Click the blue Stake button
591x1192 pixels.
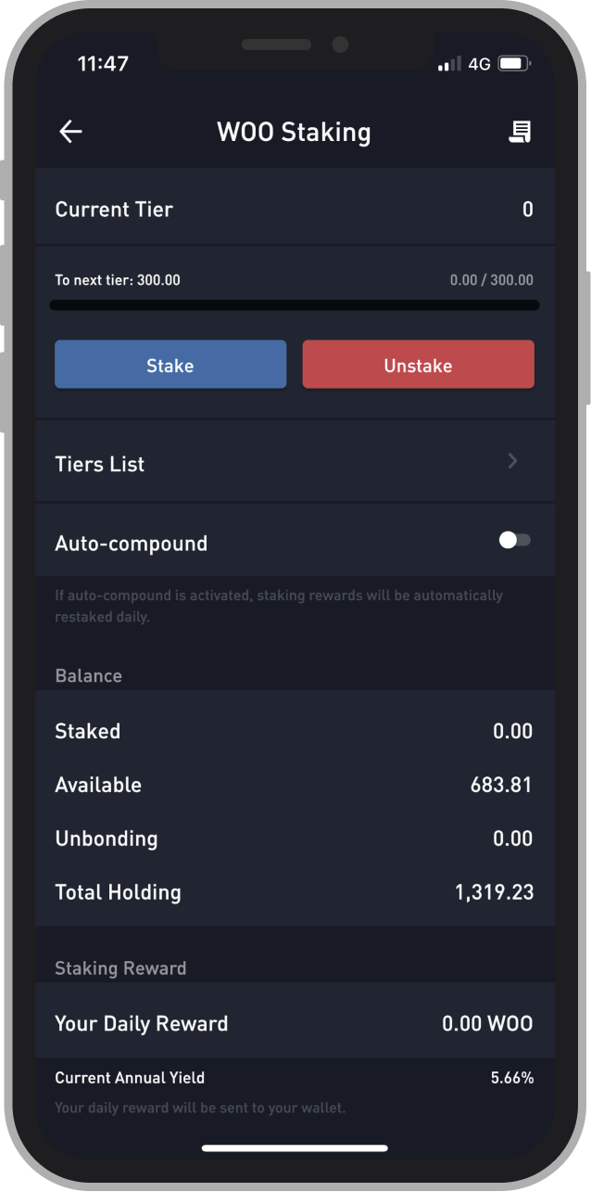click(x=170, y=365)
